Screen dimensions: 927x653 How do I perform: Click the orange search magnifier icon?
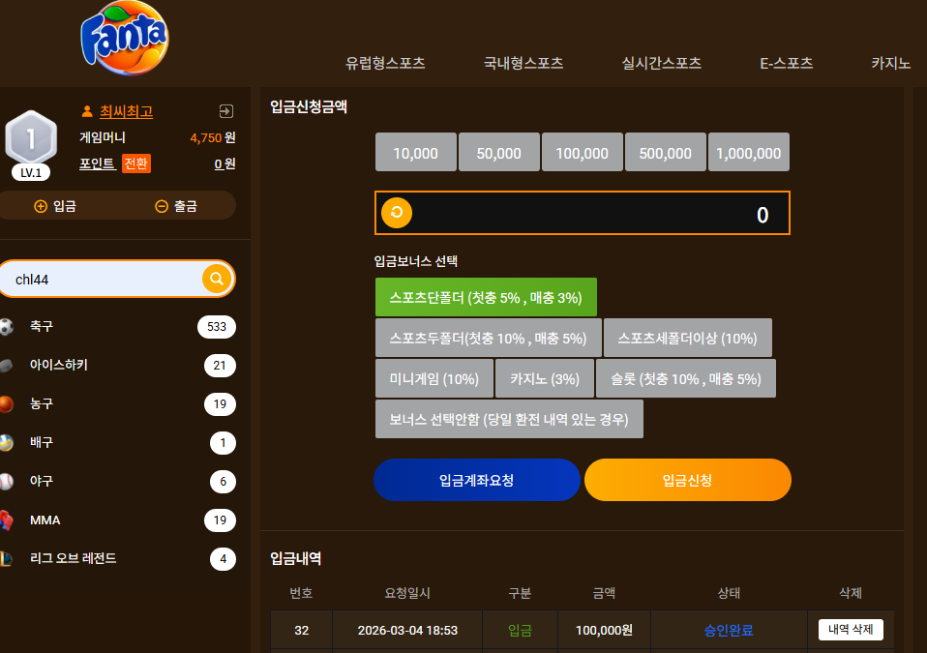click(217, 279)
